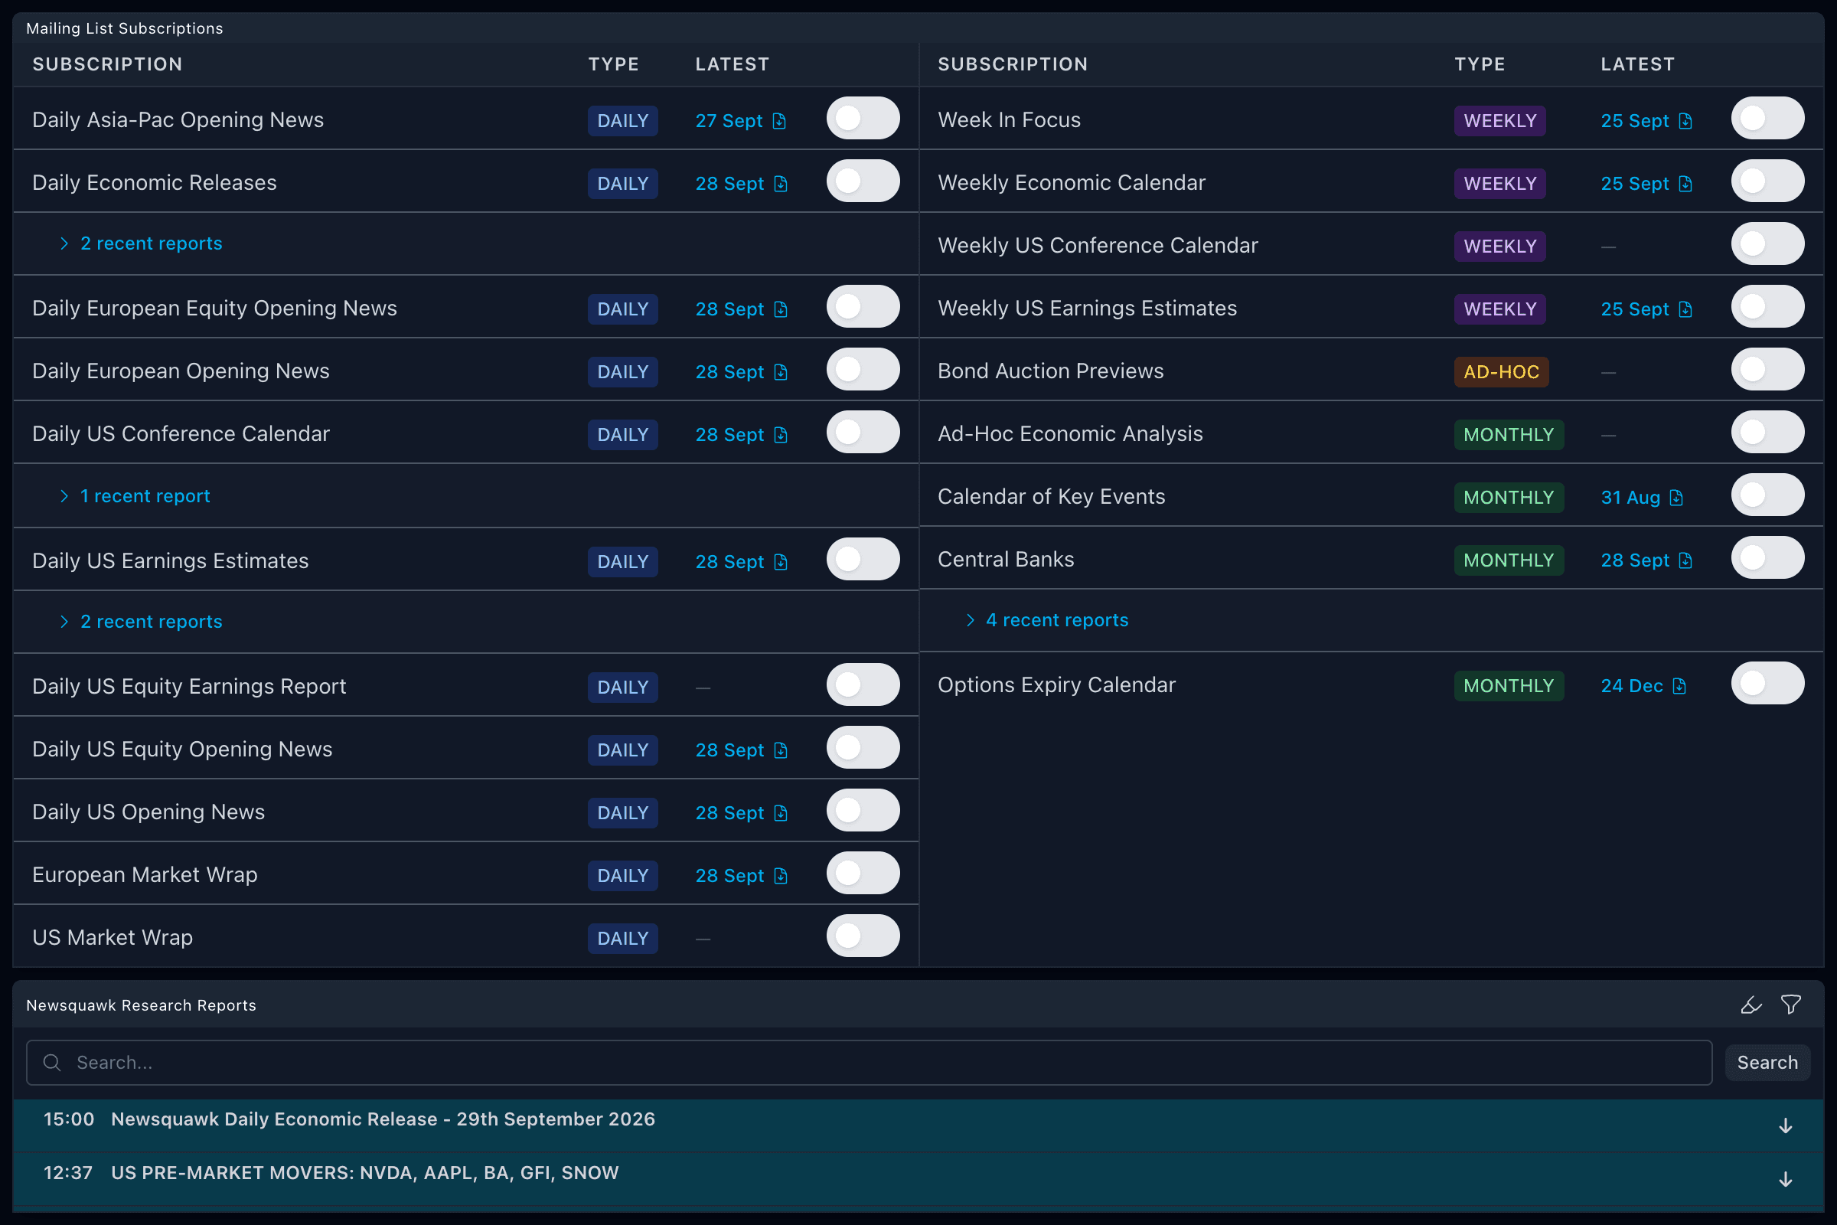Expand 2 recent reports under Daily US Earnings Estimates
The height and width of the screenshot is (1225, 1837).
point(142,622)
